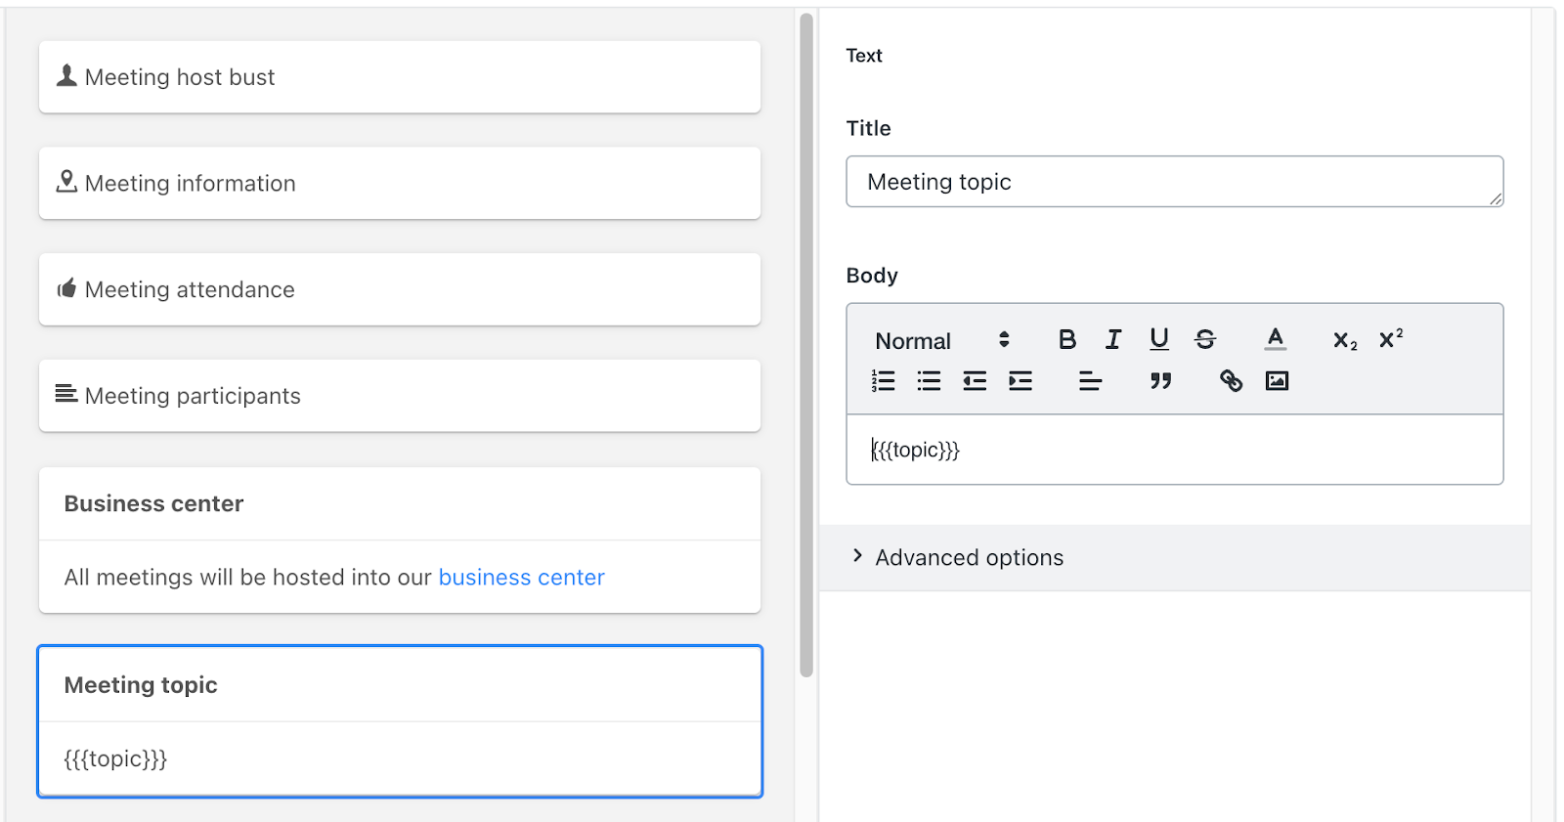Click the left panel vertical scrollbar

point(806,345)
